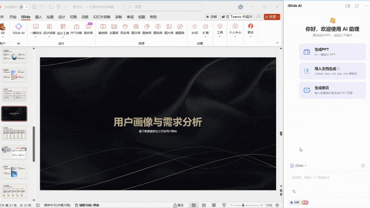Click the 导入文档生成 card
Viewport: 370px width, 208px height.
[x=333, y=71]
